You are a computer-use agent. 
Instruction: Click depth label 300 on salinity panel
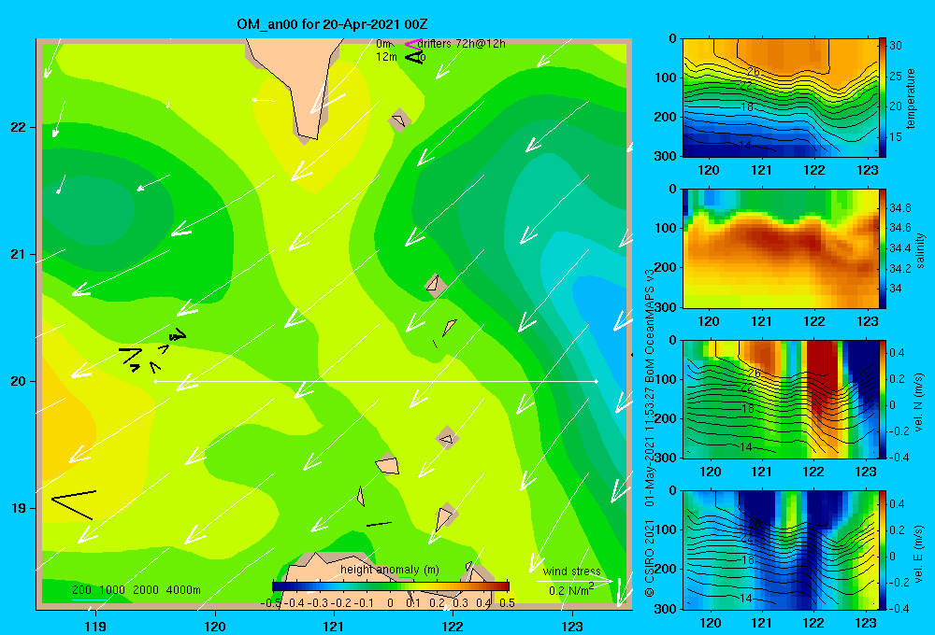click(665, 306)
